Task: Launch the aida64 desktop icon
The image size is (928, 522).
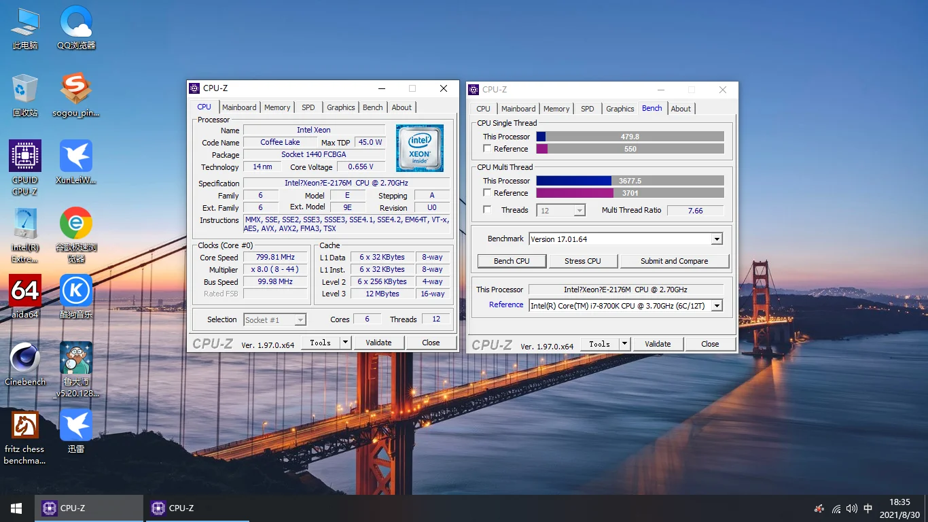Action: tap(25, 297)
